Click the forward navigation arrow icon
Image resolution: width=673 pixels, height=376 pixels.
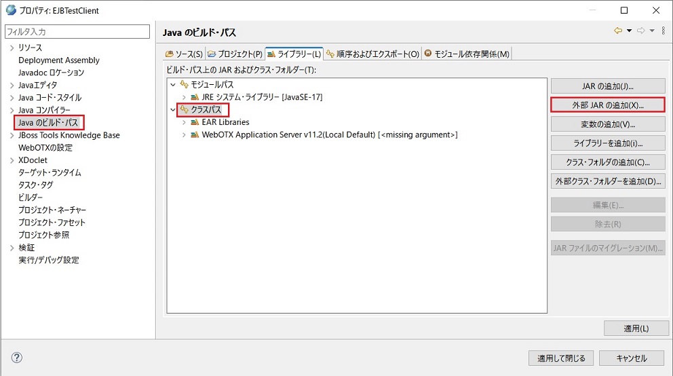pyautogui.click(x=641, y=31)
